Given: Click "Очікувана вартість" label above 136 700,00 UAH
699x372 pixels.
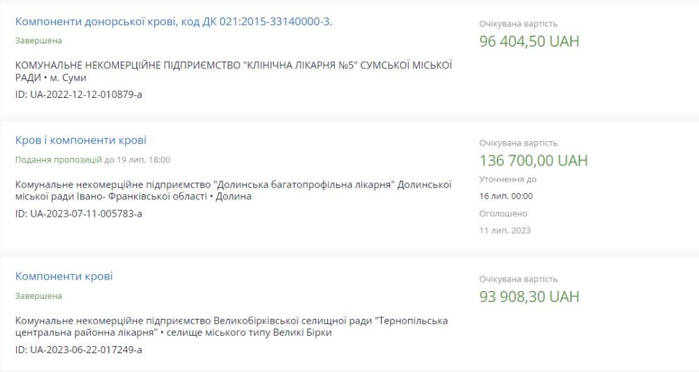Looking at the screenshot, I should point(518,143).
